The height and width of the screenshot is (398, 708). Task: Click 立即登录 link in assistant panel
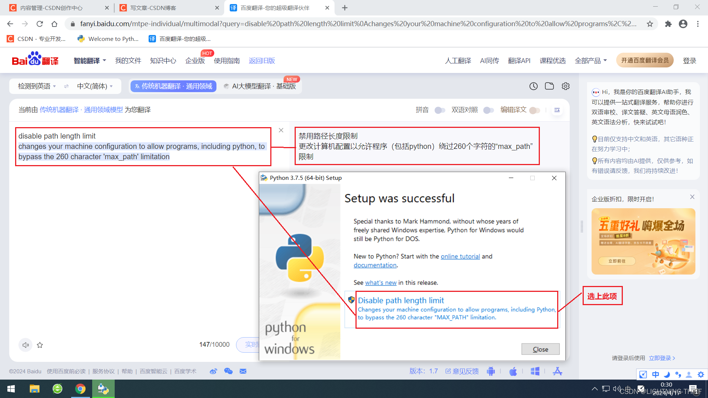662,358
